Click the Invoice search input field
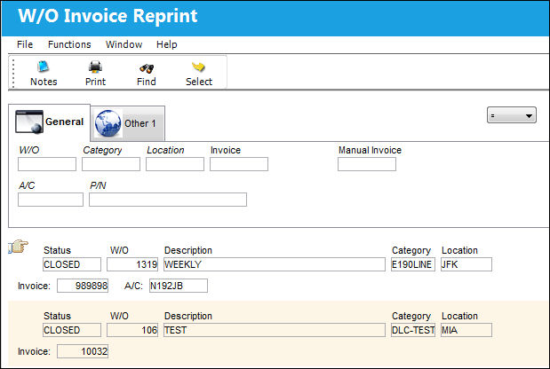Image resolution: width=550 pixels, height=369 pixels. click(x=239, y=164)
